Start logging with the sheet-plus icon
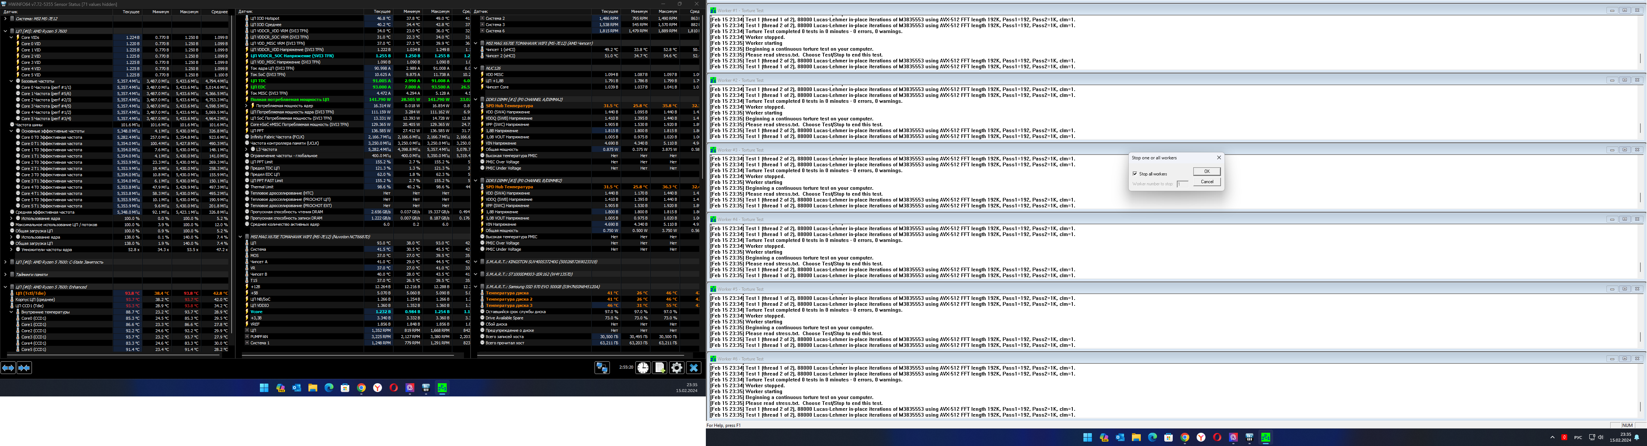This screenshot has width=1647, height=446. [660, 367]
